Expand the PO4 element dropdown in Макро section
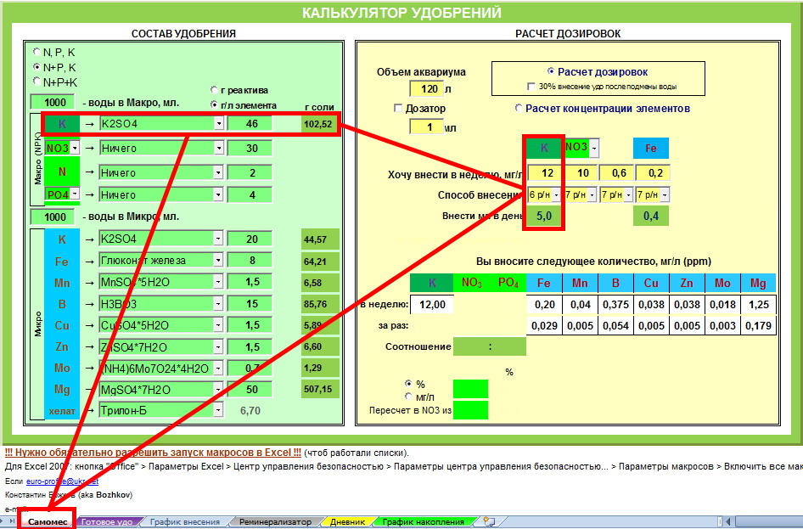 tap(74, 194)
